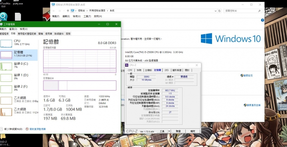Collapse details with the fewer-details arrow icon
This screenshot has width=287, height=147.
[2, 129]
